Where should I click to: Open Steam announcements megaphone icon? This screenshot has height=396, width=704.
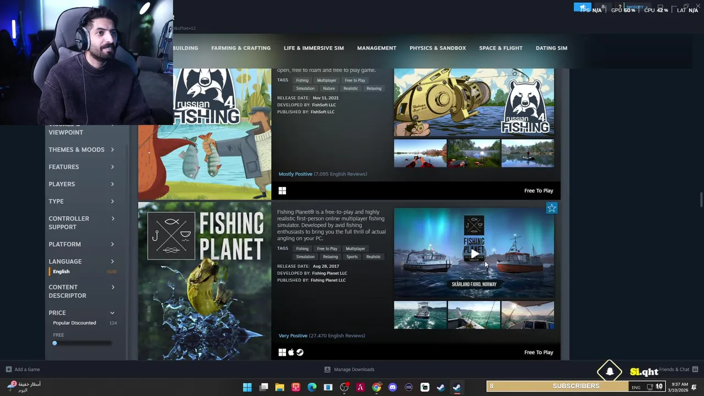click(582, 7)
